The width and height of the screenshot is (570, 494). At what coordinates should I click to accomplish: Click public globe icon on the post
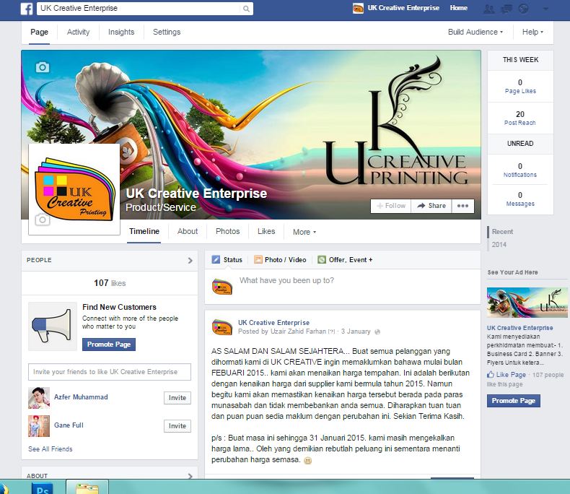(377, 331)
